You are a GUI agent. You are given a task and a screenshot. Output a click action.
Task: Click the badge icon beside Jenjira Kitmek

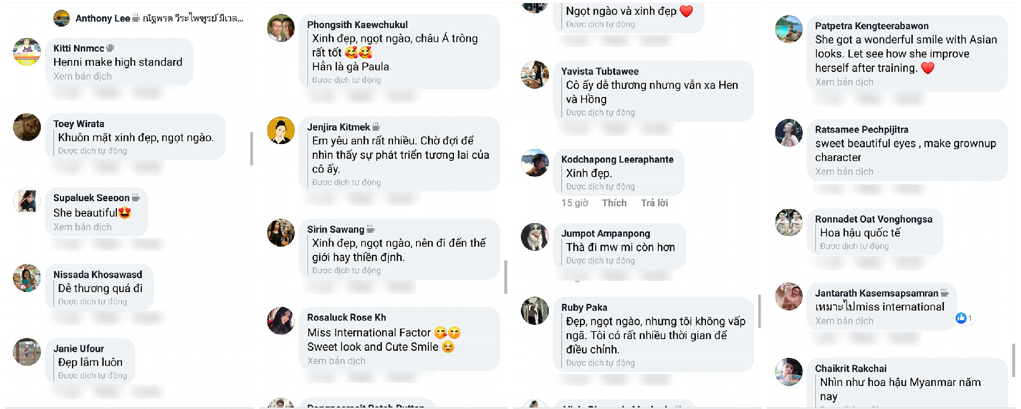point(376,127)
